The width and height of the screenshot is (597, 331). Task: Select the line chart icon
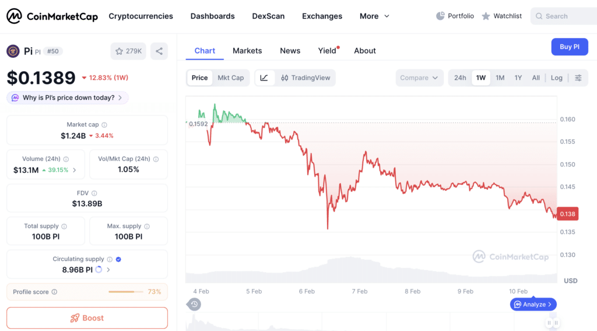264,78
